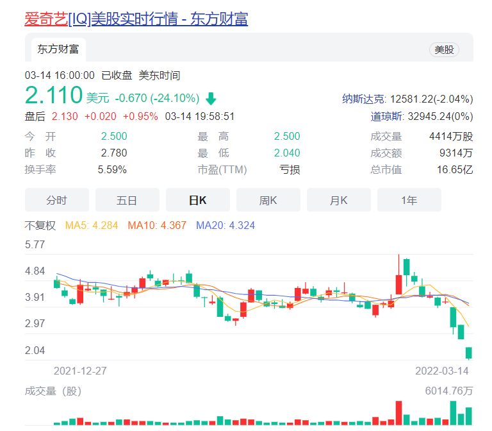Click the after-hours price 2.130
The width and height of the screenshot is (492, 431).
click(x=65, y=116)
